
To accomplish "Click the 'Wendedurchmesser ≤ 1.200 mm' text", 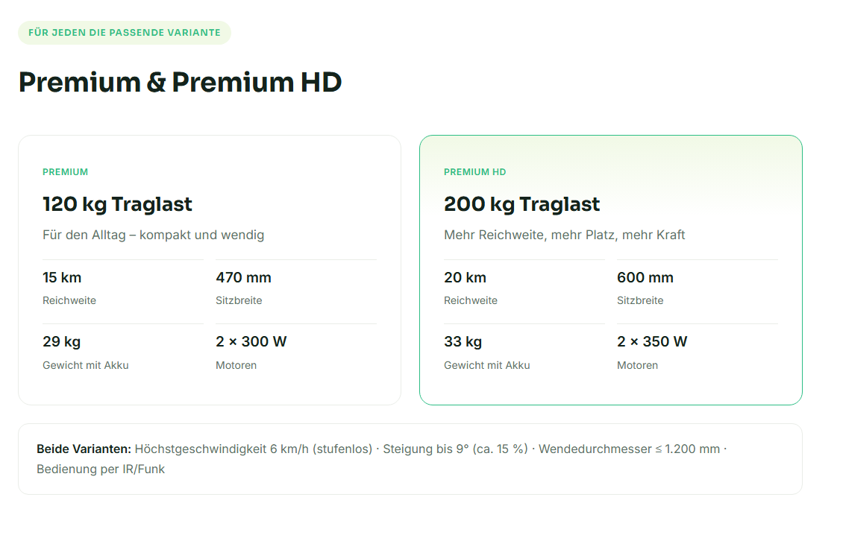I will tap(629, 449).
